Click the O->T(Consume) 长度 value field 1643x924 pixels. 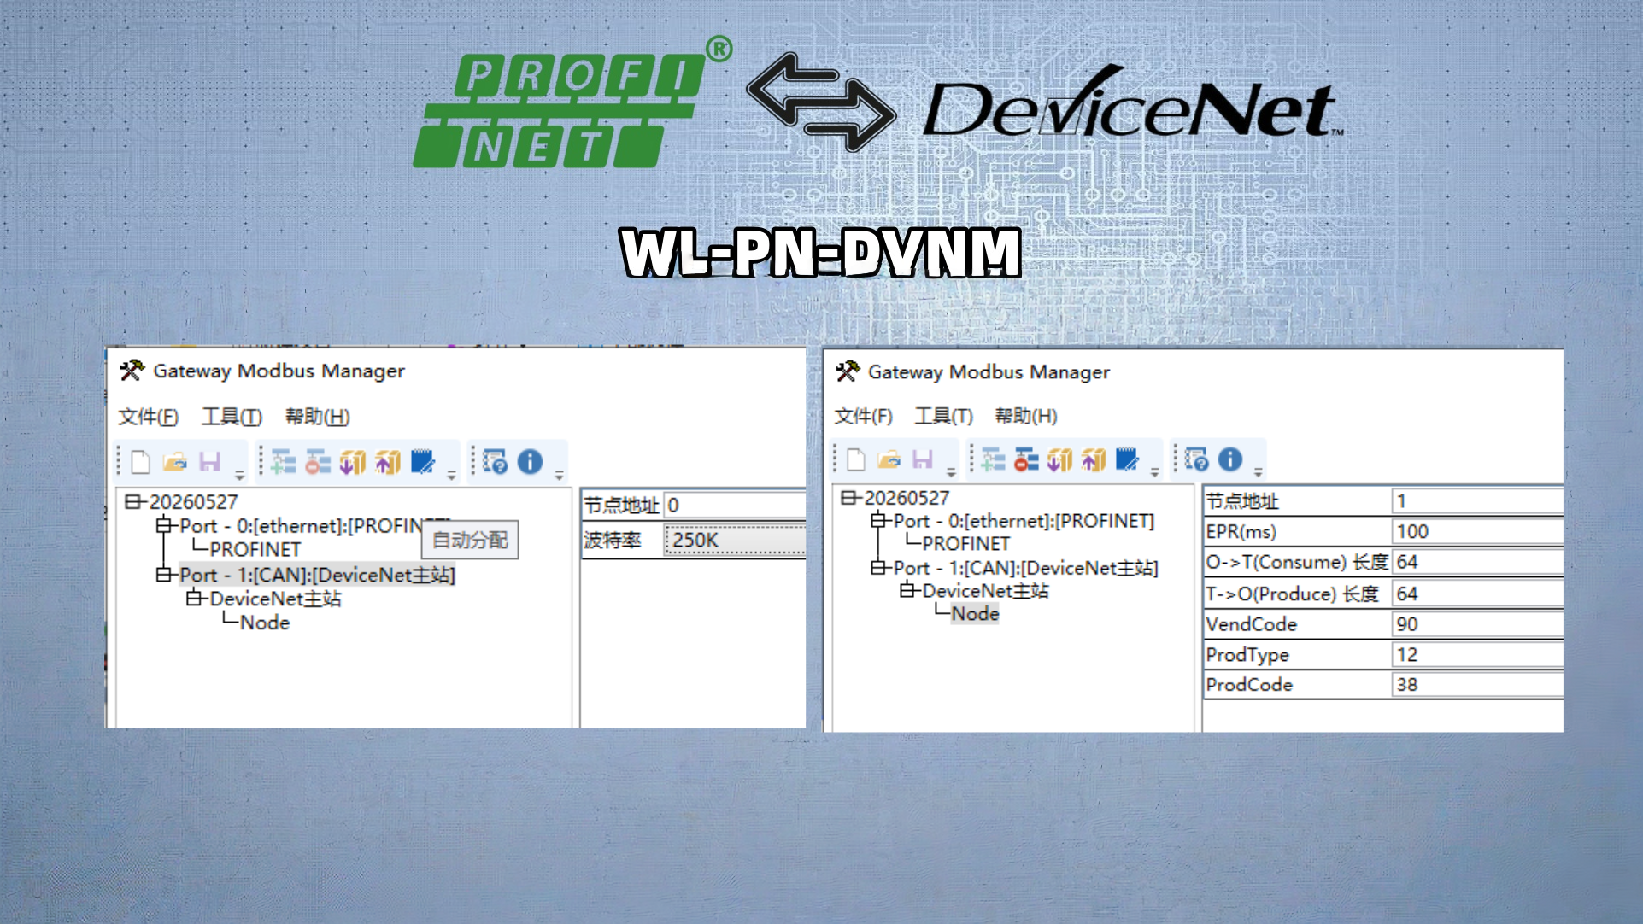[1477, 562]
